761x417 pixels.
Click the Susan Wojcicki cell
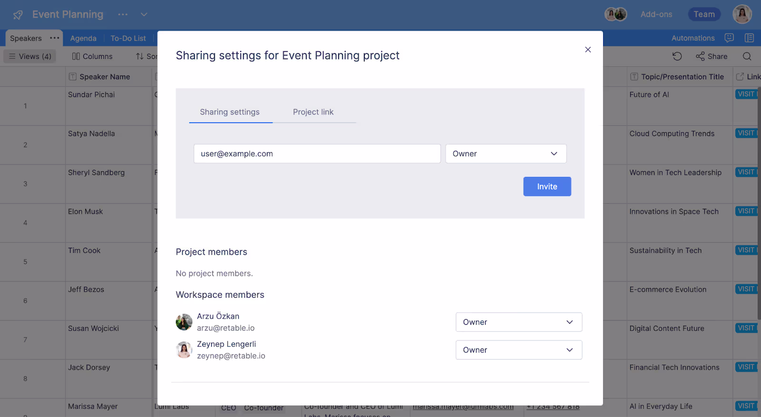[x=108, y=340]
